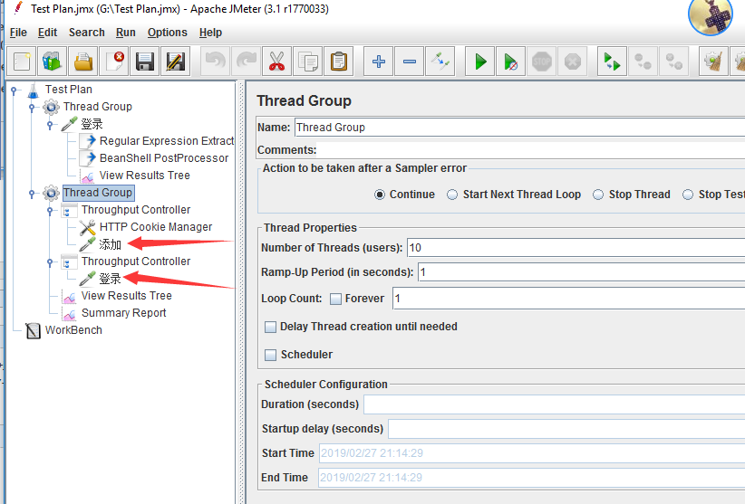Collapse the first Thread Group node handle
The image size is (745, 504).
click(32, 108)
